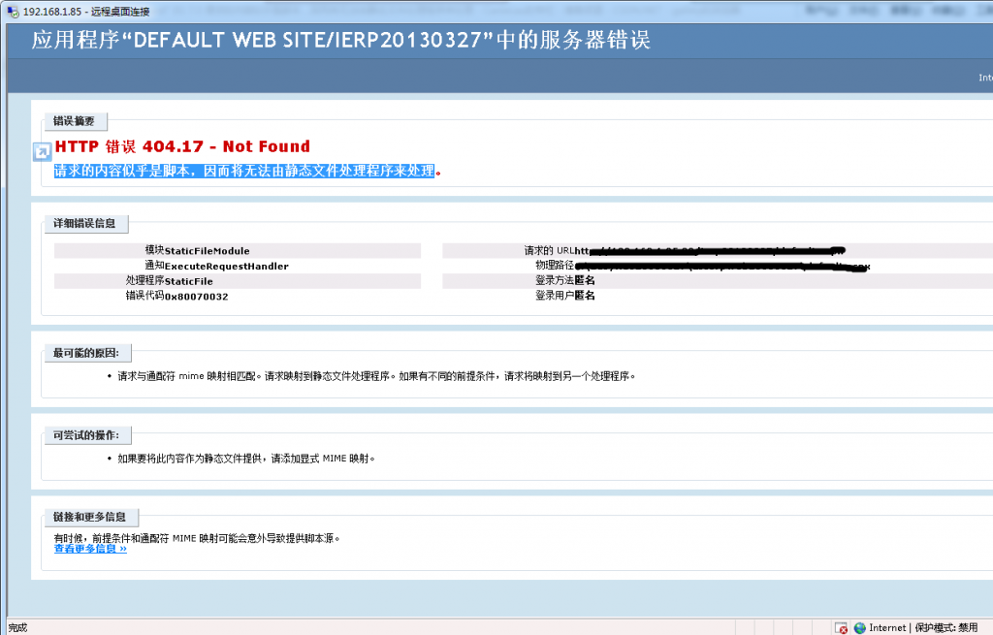The image size is (993, 635).
Task: Click the StaticFileModule module value
Action: [207, 251]
